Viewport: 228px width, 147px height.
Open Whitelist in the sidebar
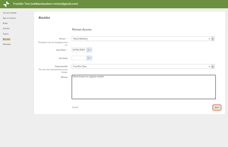[x=7, y=44]
